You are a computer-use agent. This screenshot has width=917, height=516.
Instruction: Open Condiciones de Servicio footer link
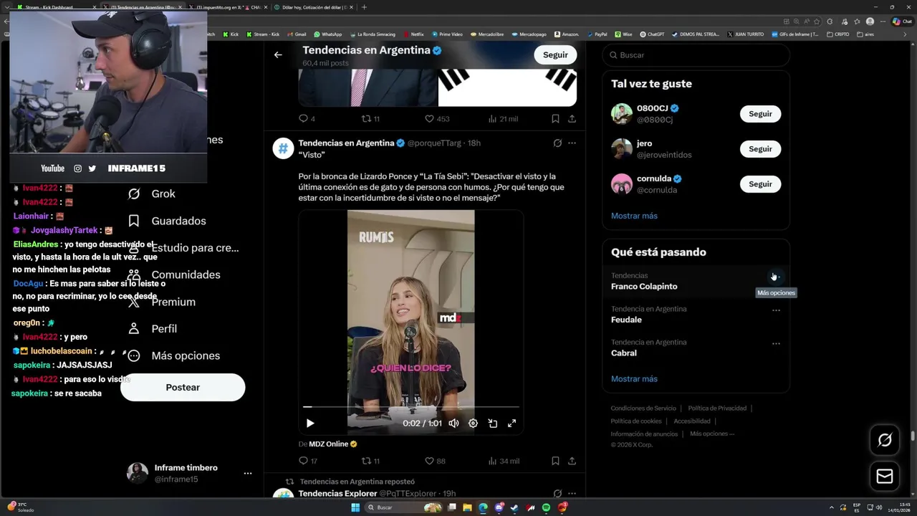click(643, 408)
